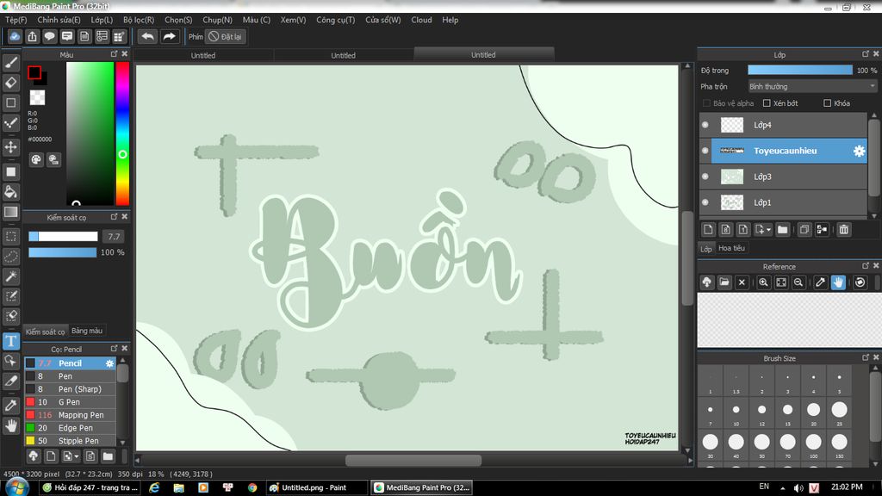Expand the add layer type dropdown arrow

pos(769,229)
